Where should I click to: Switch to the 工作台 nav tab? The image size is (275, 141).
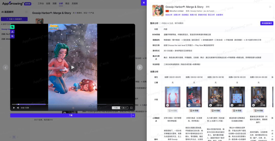click(41, 4)
